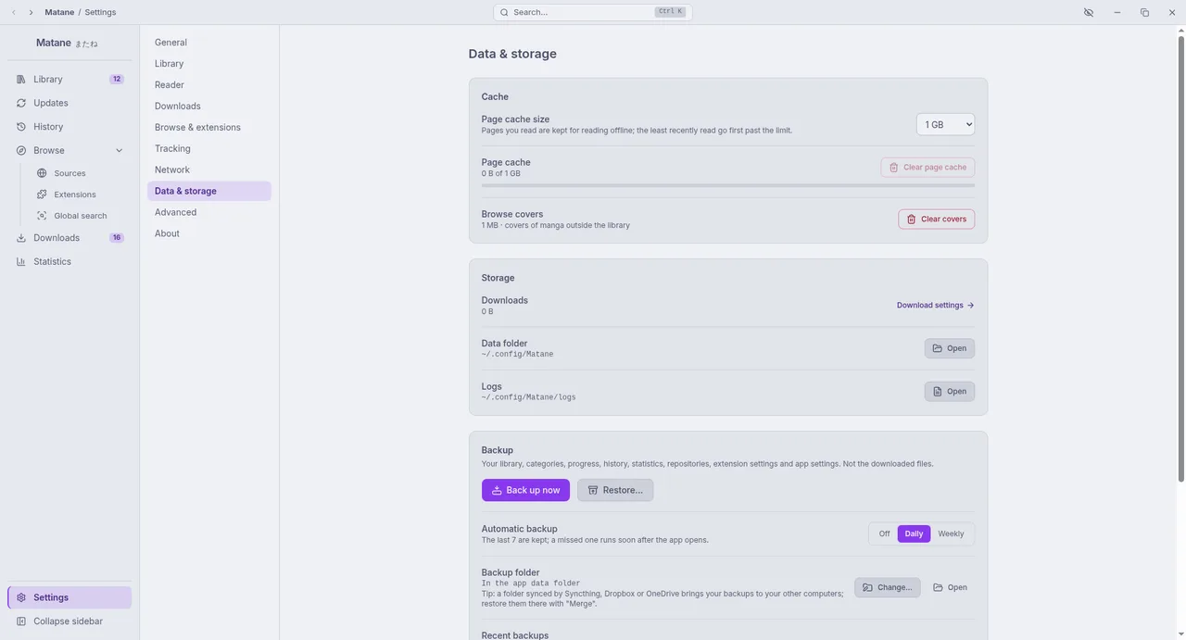Click trash icon on Clear page cache
1186x640 pixels.
tap(894, 168)
